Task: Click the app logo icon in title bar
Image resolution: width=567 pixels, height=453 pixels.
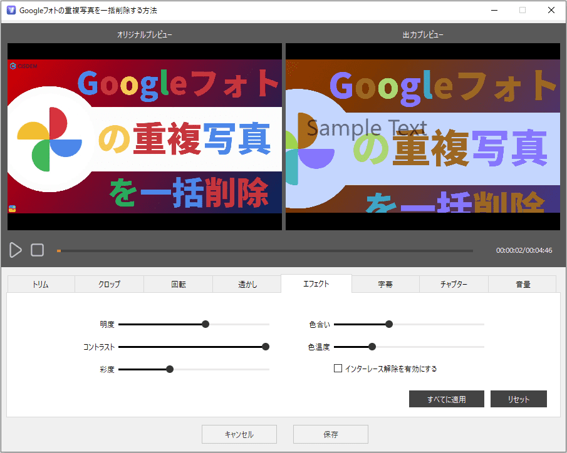Action: point(10,10)
